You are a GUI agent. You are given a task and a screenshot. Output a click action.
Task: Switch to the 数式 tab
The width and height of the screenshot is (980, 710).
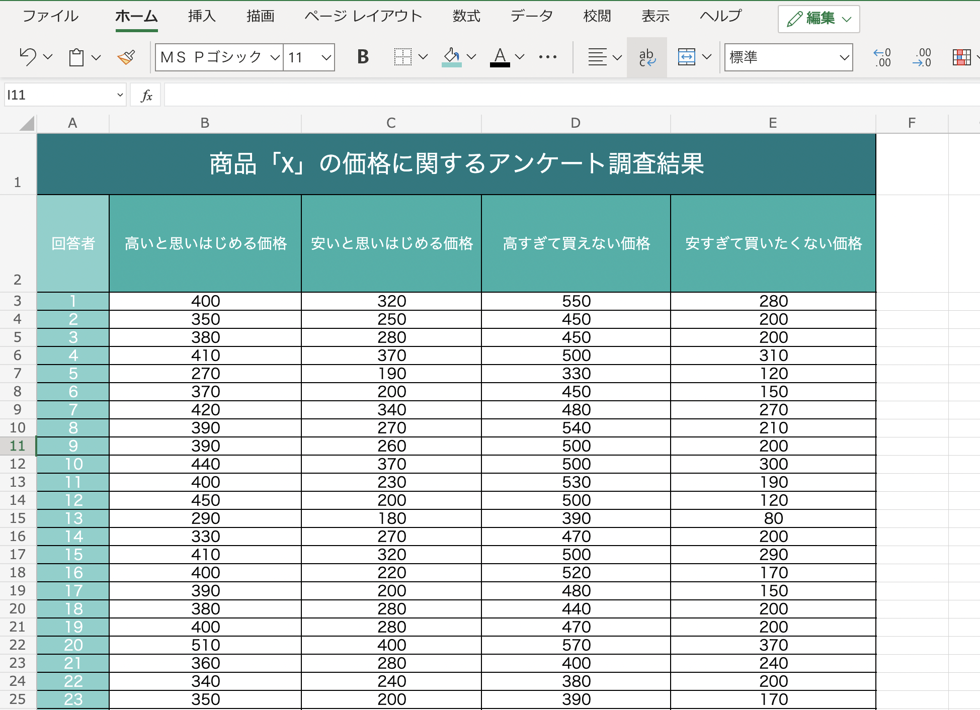466,16
